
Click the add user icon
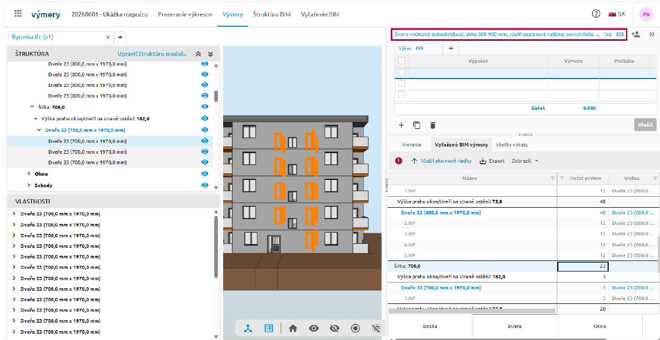636,34
